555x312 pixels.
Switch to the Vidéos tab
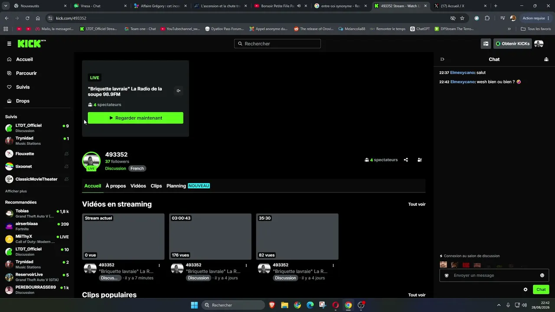click(138, 186)
